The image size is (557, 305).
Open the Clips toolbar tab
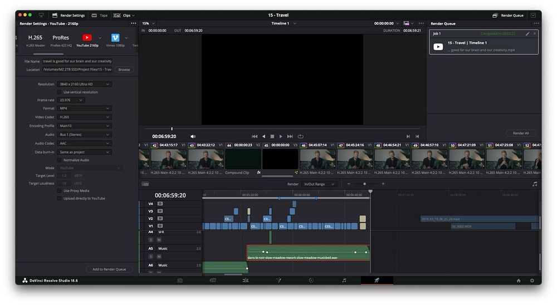click(x=124, y=15)
